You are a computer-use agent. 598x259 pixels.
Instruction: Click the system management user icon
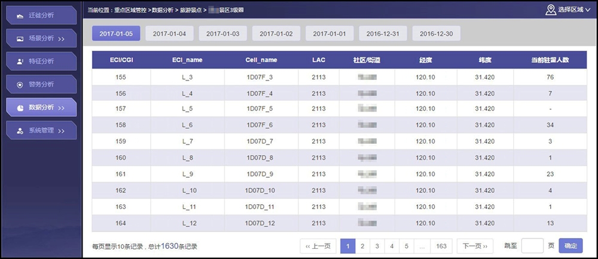(20, 130)
